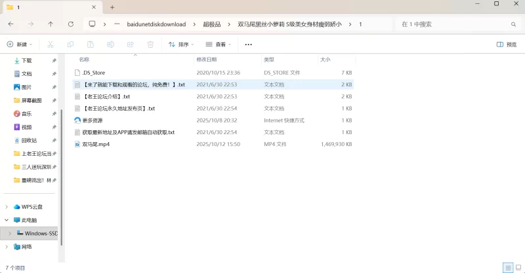The height and width of the screenshot is (273, 525).
Task: Click the search box 在 1 中搜索
Action: click(x=453, y=24)
